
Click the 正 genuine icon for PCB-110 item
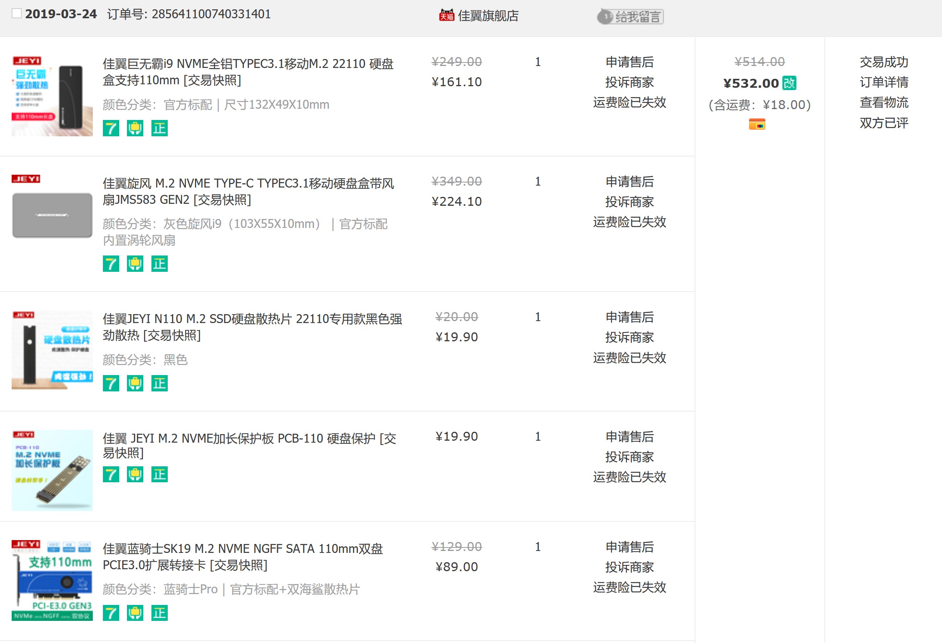[159, 475]
